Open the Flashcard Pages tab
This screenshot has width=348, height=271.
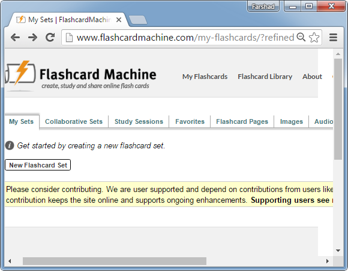tap(242, 121)
